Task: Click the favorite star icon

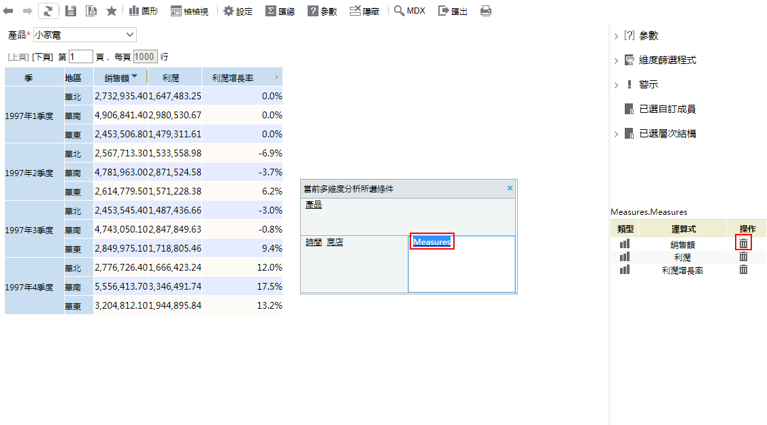Action: tap(112, 11)
